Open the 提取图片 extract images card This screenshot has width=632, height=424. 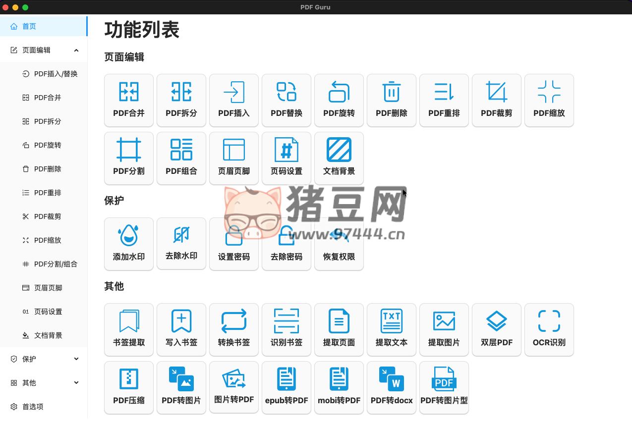tap(444, 330)
